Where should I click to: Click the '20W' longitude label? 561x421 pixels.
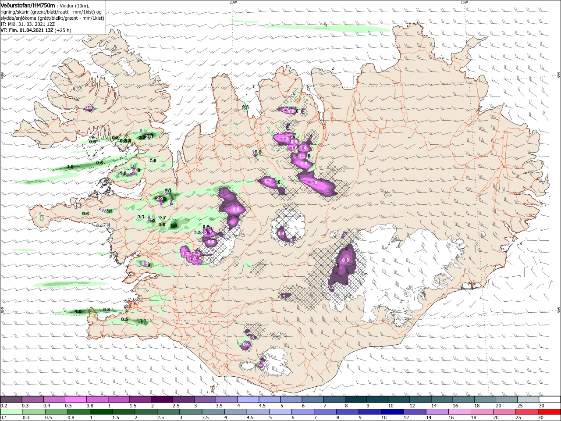233,2
